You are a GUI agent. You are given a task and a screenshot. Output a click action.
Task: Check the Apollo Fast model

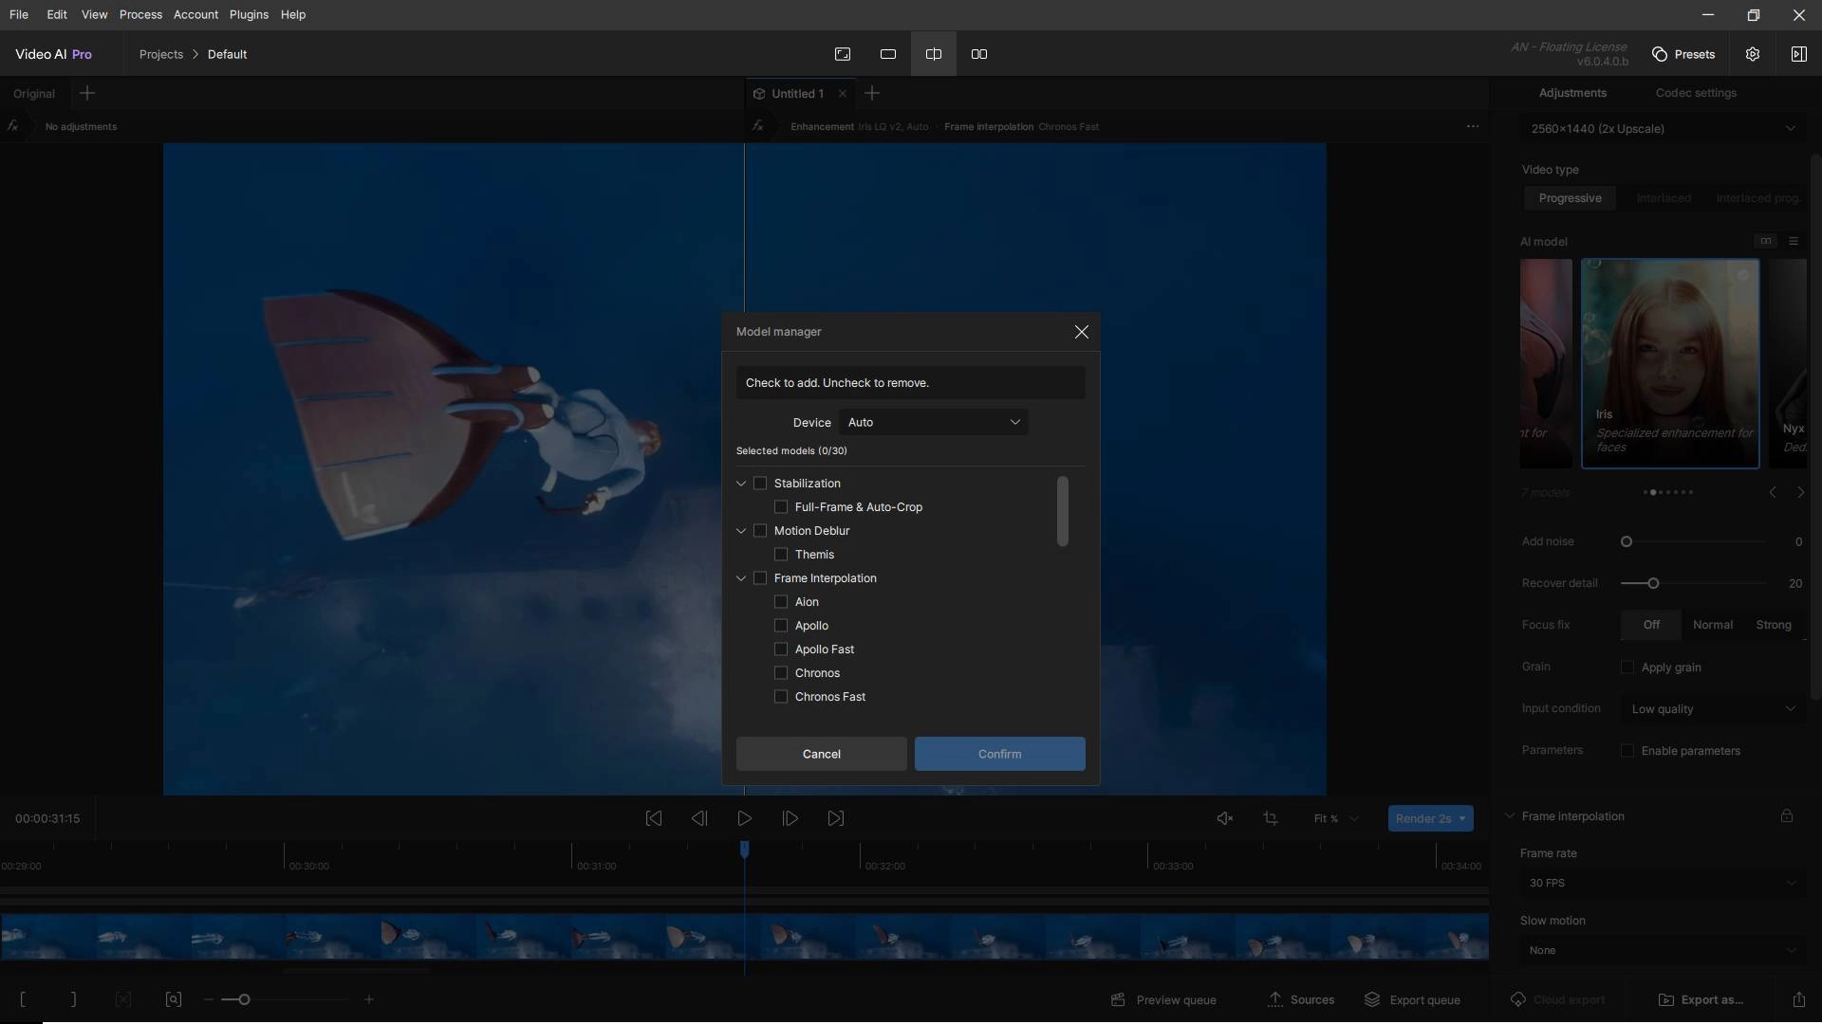click(781, 649)
